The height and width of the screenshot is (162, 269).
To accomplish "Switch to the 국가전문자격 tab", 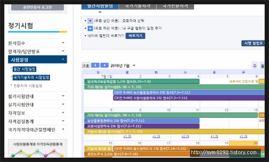I will tap(175, 6).
